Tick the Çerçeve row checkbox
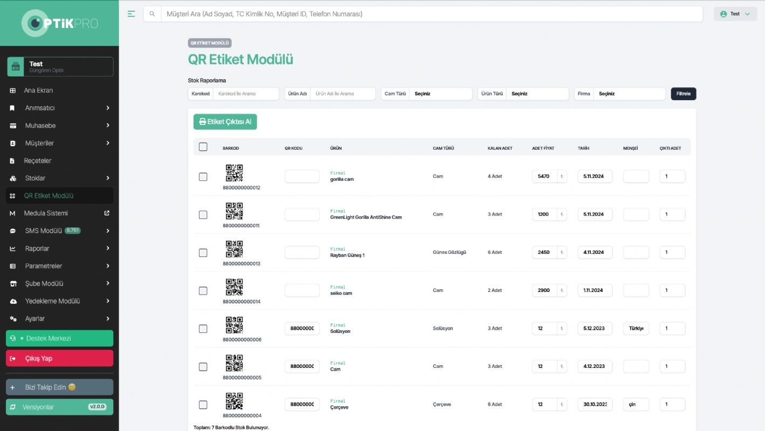 [203, 405]
